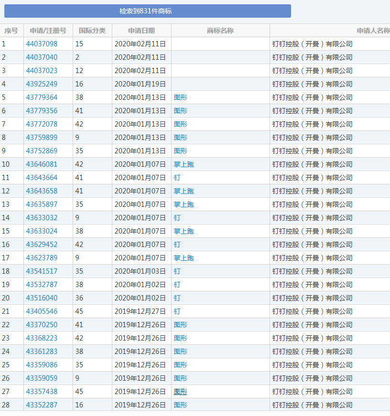Image resolution: width=390 pixels, height=416 pixels.
Task: Click the underlined 图形 link in row 27
Action: coord(181,392)
